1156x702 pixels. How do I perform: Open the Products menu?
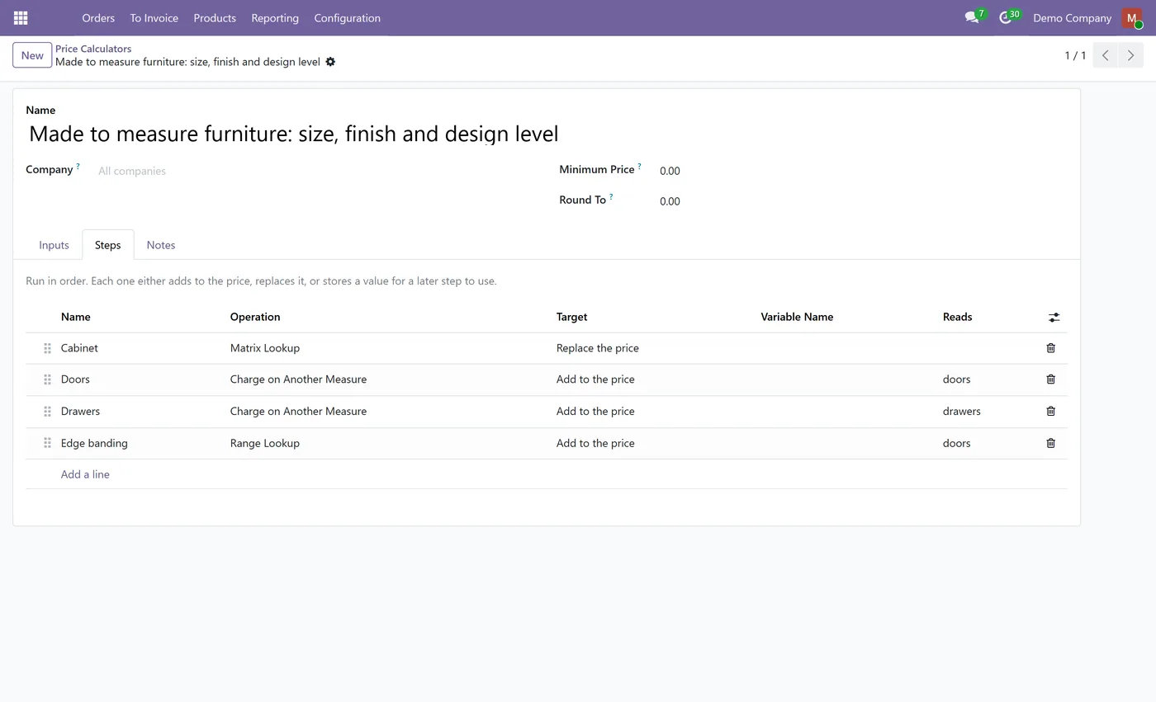coord(215,17)
